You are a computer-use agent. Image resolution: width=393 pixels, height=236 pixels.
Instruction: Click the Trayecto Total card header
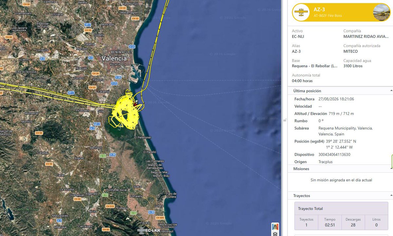click(x=341, y=208)
